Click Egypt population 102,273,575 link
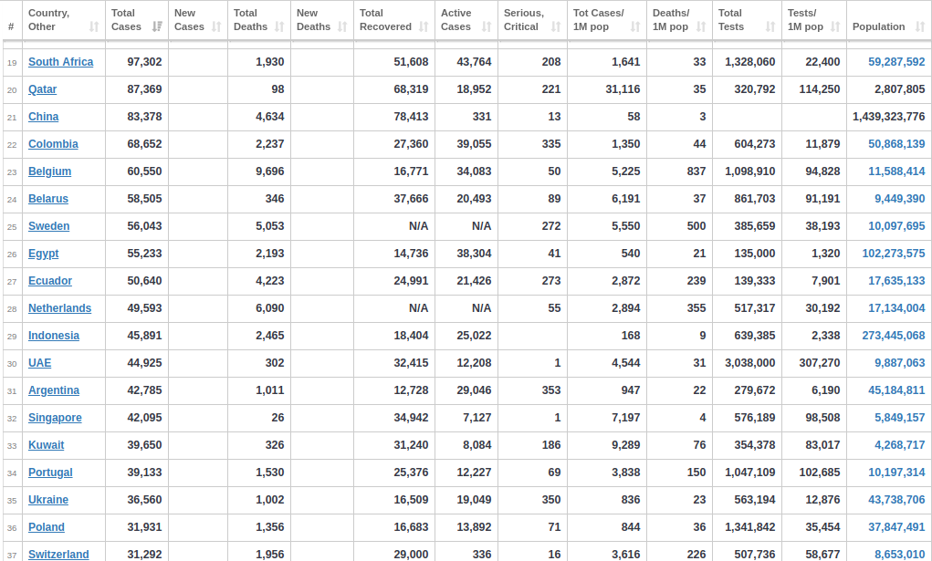The height and width of the screenshot is (561, 932). [894, 254]
